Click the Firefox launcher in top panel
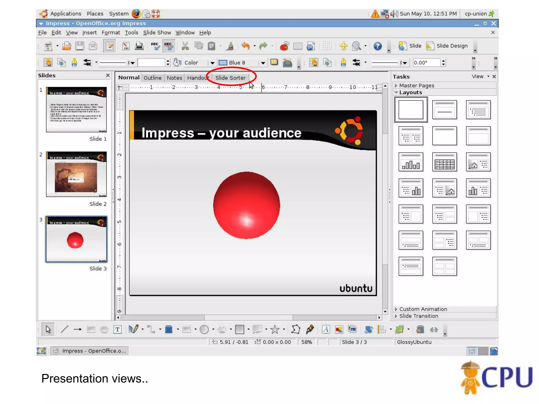 [136, 14]
